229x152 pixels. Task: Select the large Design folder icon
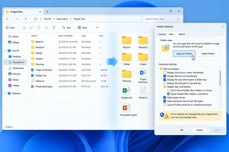[x=126, y=57]
